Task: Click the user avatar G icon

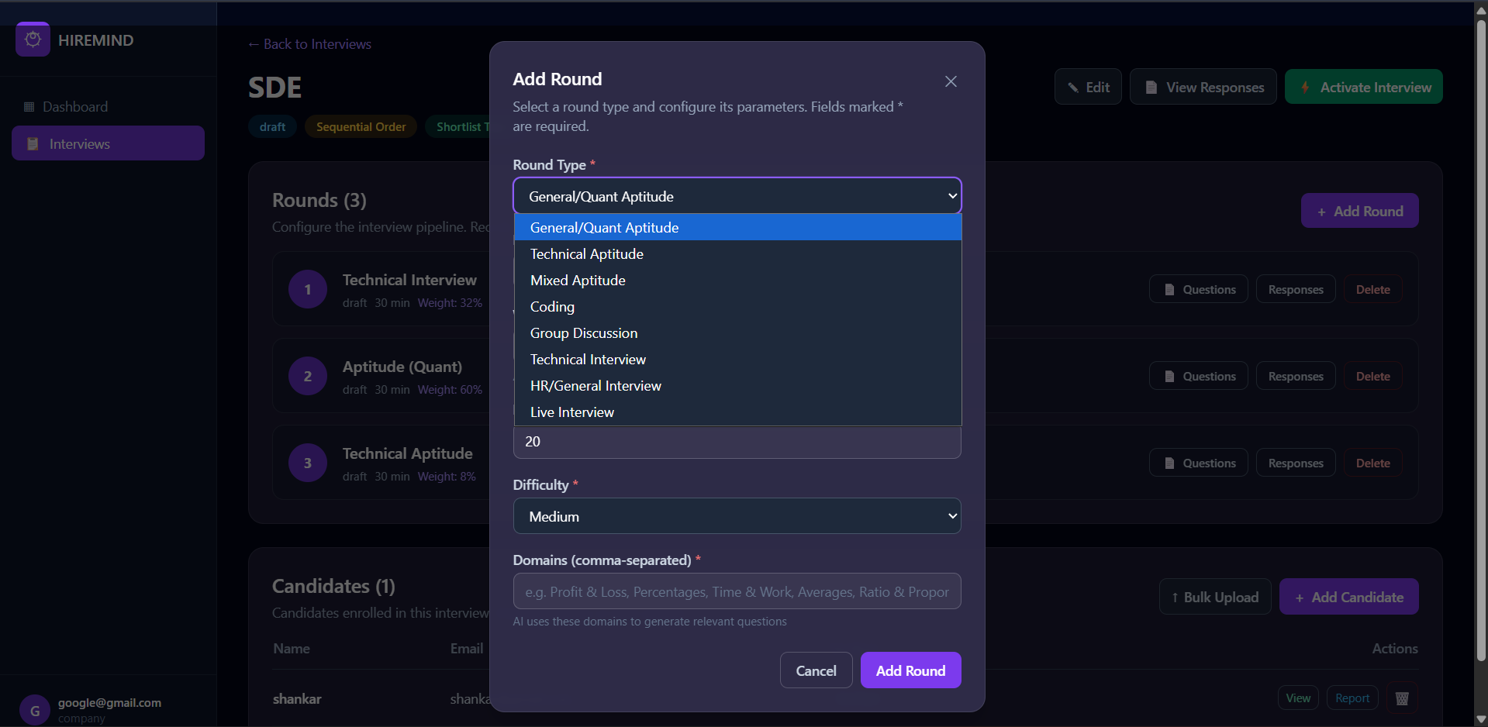Action: tap(34, 710)
